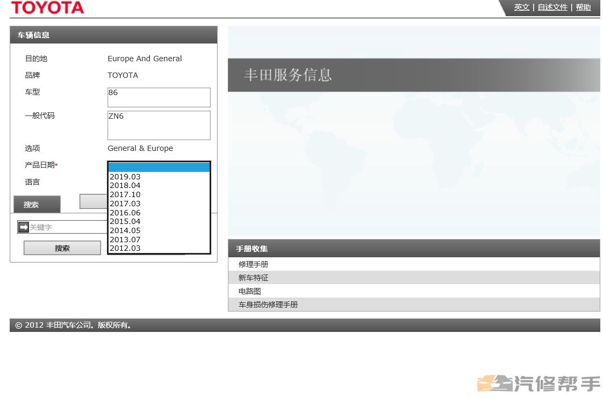
Task: Click the 产品日期 label
Action: coord(41,165)
